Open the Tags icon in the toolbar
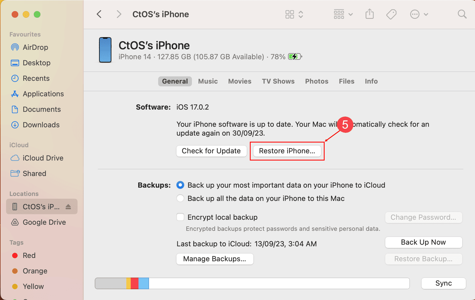 (x=391, y=14)
